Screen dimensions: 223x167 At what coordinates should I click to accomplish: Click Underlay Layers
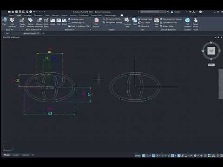click(x=76, y=19)
